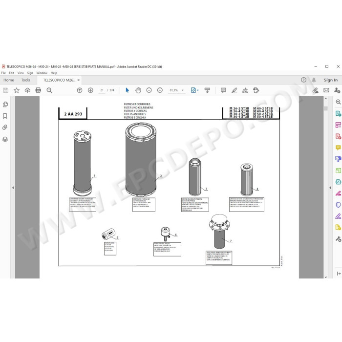Click the sign document pen icon
Viewport: 342px width, 342px height.
(245, 90)
